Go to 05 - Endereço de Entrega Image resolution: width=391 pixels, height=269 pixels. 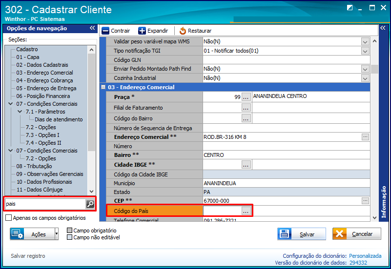(x=46, y=88)
